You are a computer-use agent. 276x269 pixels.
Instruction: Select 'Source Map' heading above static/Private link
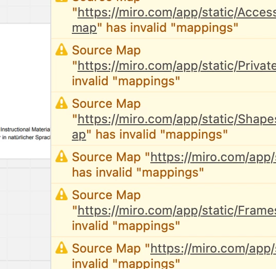tap(106, 50)
